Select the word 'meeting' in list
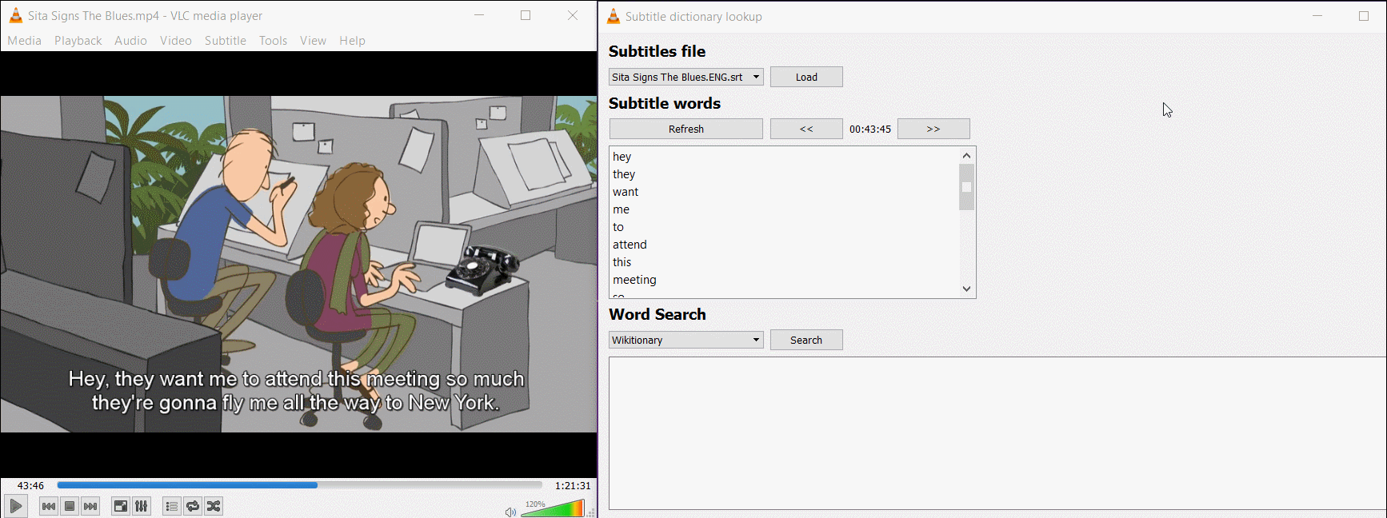The width and height of the screenshot is (1387, 518). [635, 280]
